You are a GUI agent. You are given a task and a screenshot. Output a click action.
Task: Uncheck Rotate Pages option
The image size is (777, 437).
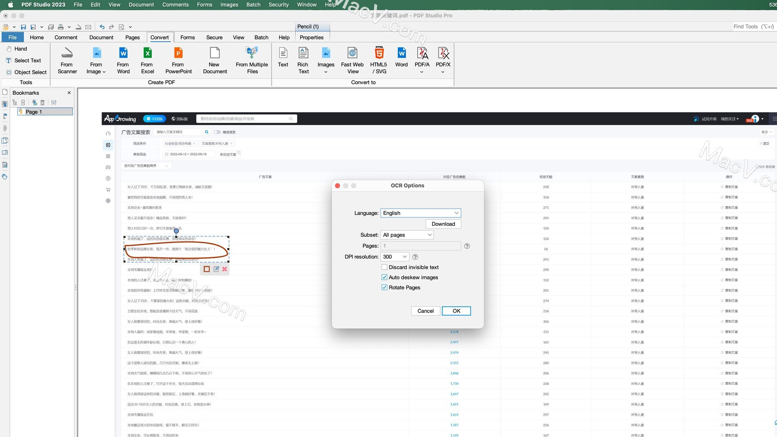(x=384, y=287)
